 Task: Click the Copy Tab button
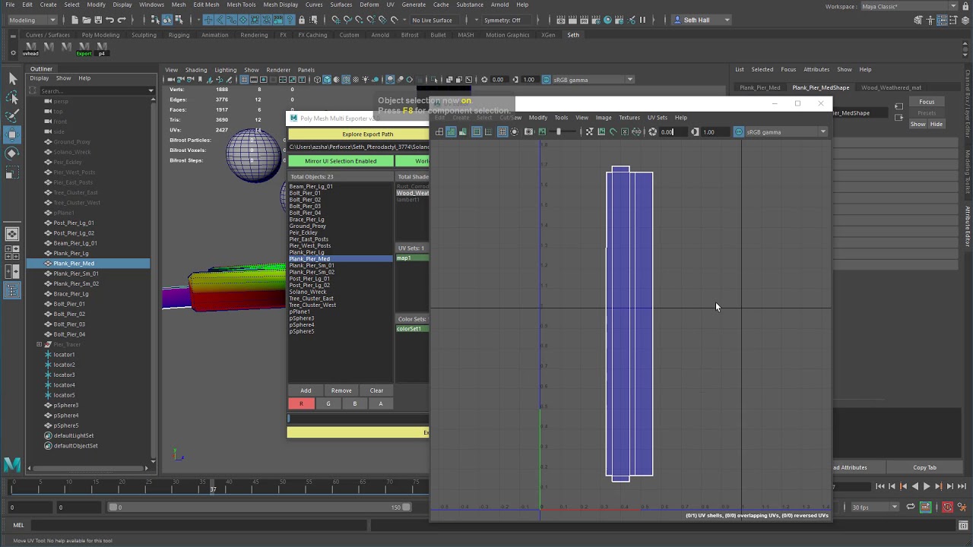(924, 467)
